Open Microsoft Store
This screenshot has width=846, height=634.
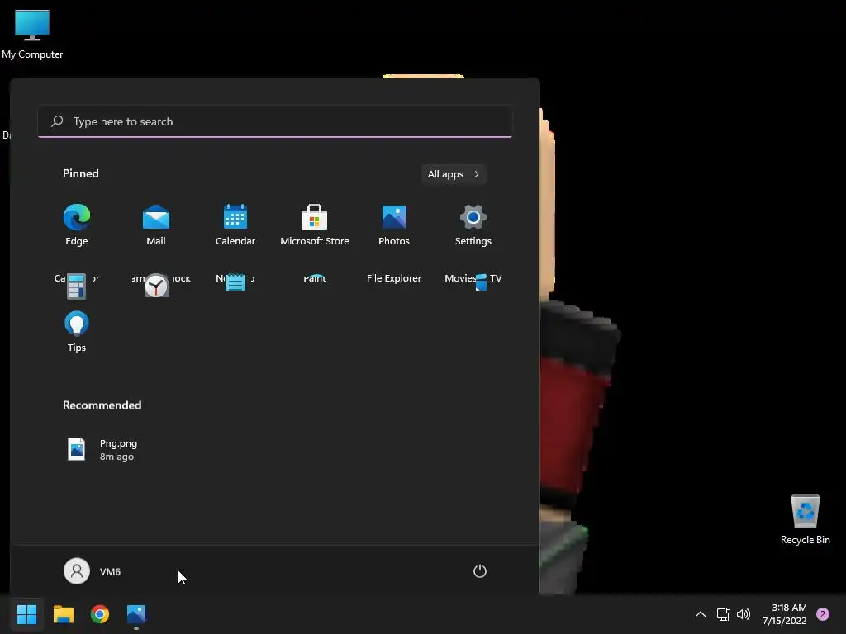pos(315,225)
